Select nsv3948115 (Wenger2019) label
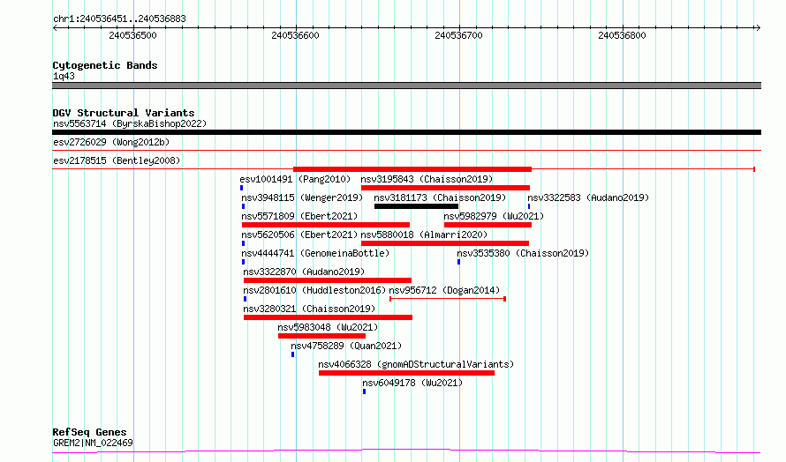Image resolution: width=786 pixels, height=462 pixels. pos(302,197)
